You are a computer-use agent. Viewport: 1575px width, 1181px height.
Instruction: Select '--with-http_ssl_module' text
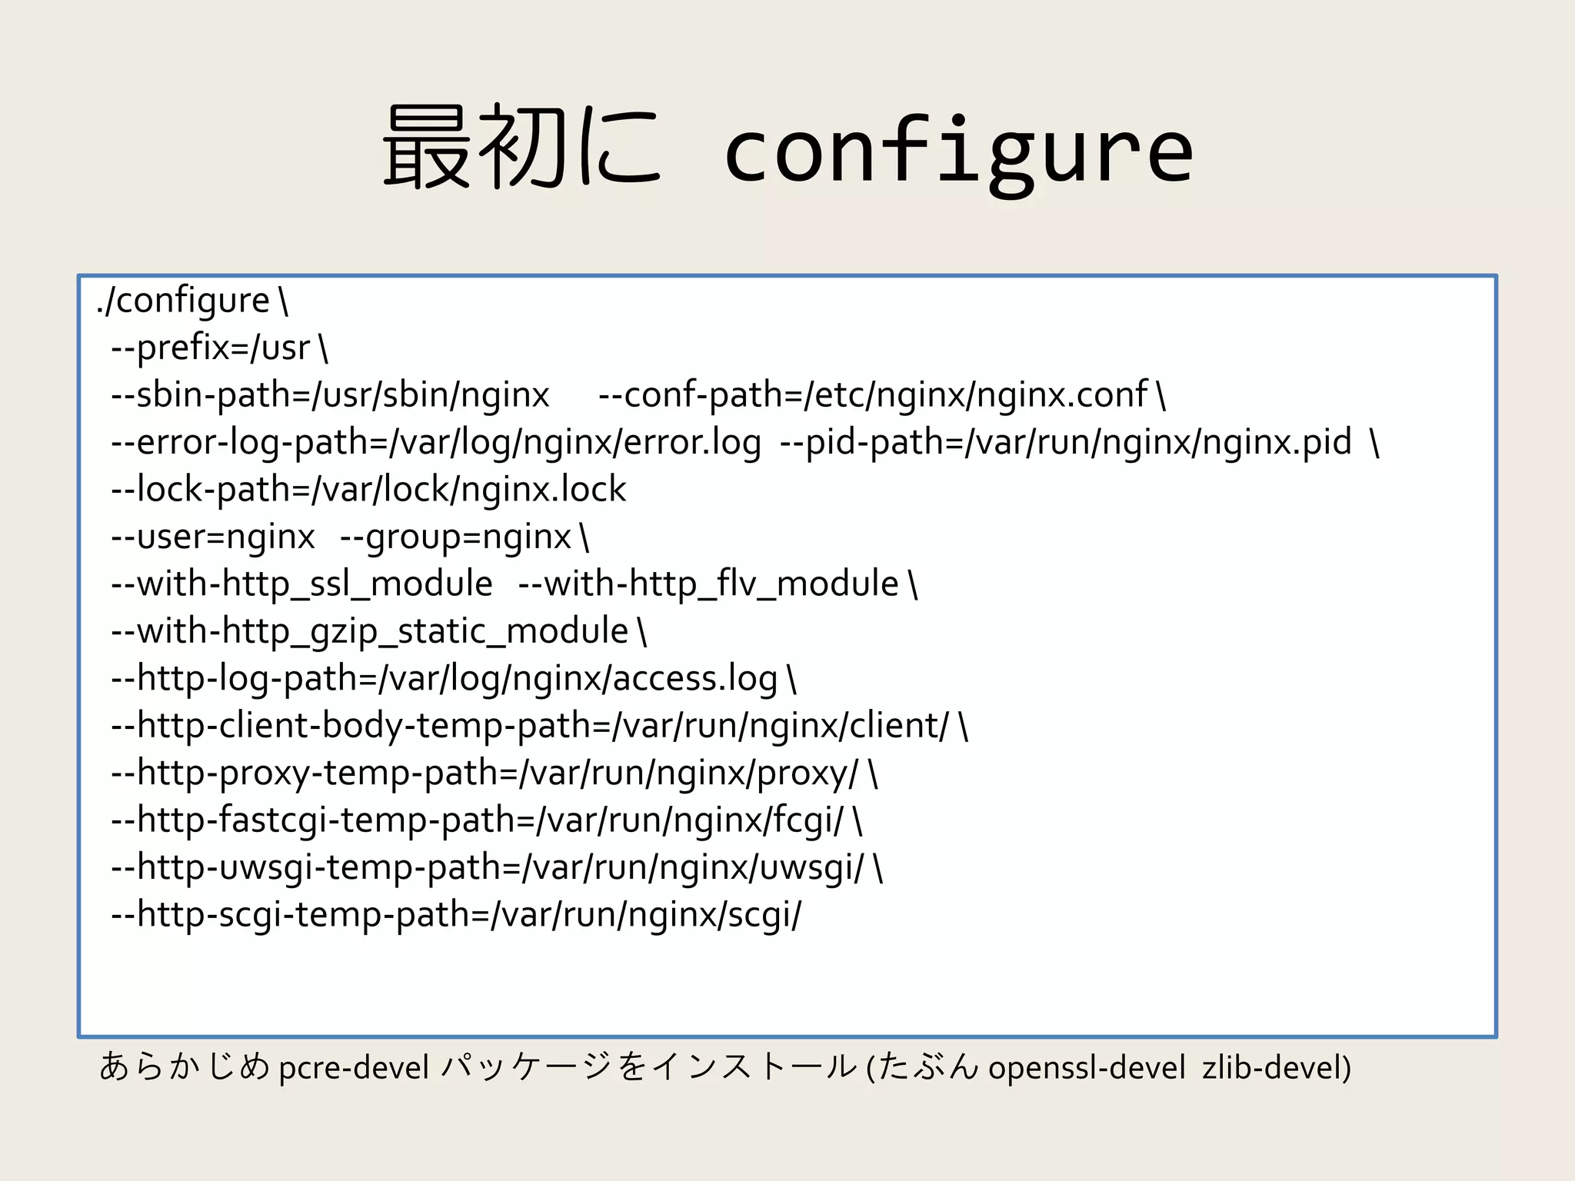pyautogui.click(x=301, y=584)
